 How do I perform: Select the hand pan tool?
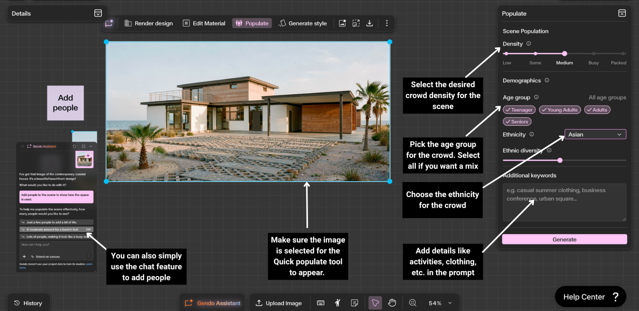392,303
